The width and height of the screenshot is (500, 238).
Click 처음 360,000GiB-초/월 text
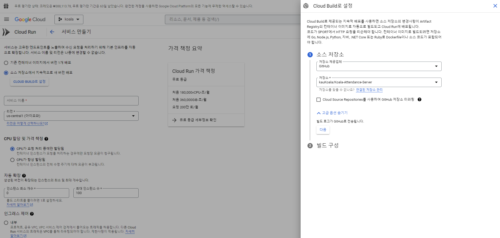click(x=189, y=100)
